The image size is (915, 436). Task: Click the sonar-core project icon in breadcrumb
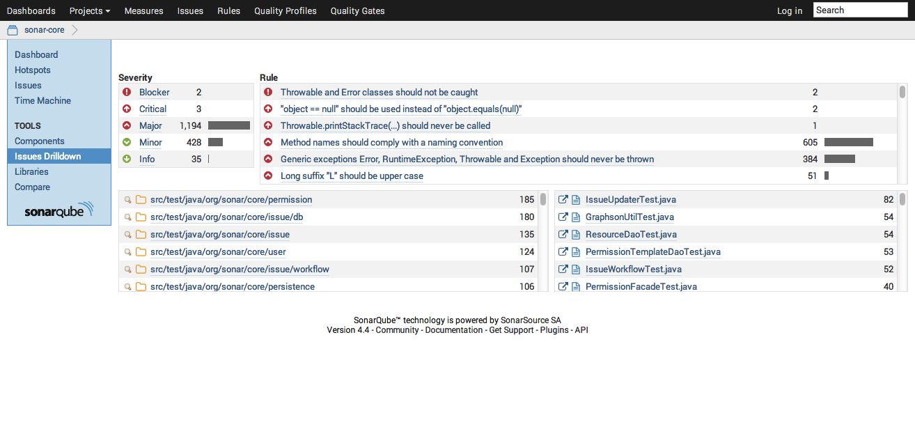point(13,30)
